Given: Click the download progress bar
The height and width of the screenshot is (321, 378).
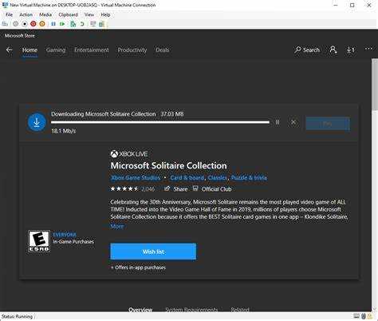Looking at the screenshot, I should tap(160, 122).
